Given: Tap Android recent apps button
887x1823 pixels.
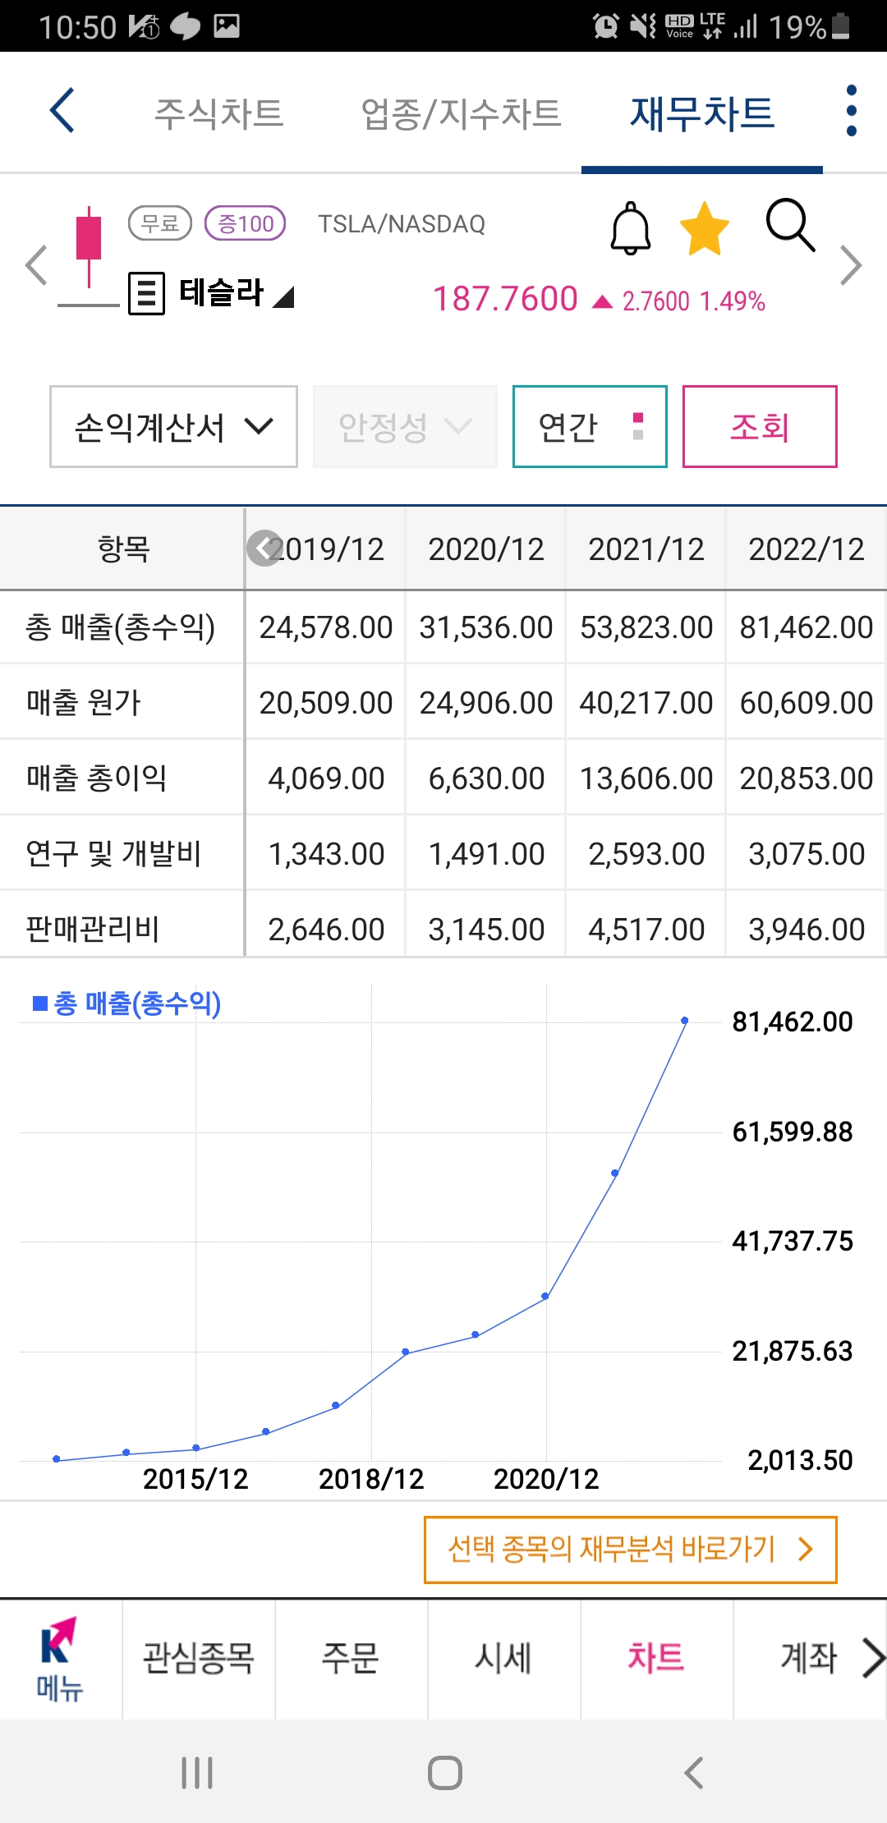Looking at the screenshot, I should point(197,1773).
